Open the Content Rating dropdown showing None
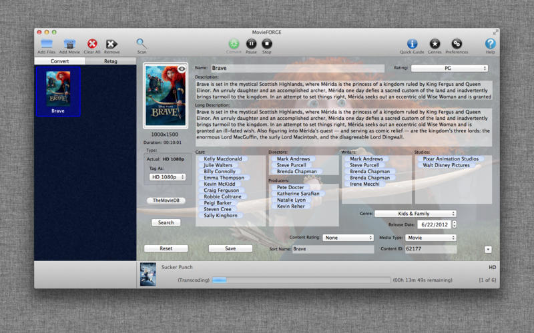 pos(348,238)
